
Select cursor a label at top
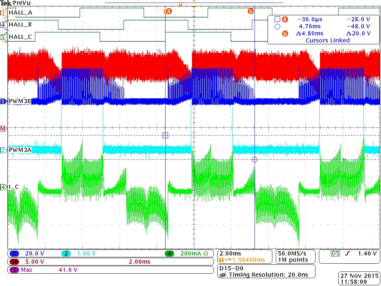pos(168,12)
